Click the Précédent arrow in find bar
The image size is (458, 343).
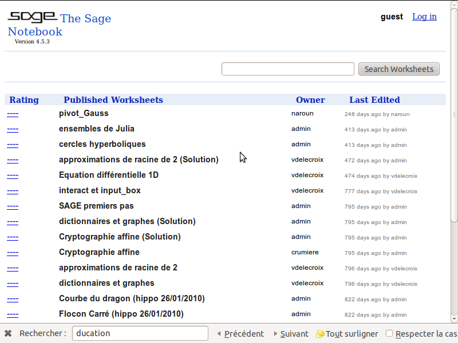(219, 334)
